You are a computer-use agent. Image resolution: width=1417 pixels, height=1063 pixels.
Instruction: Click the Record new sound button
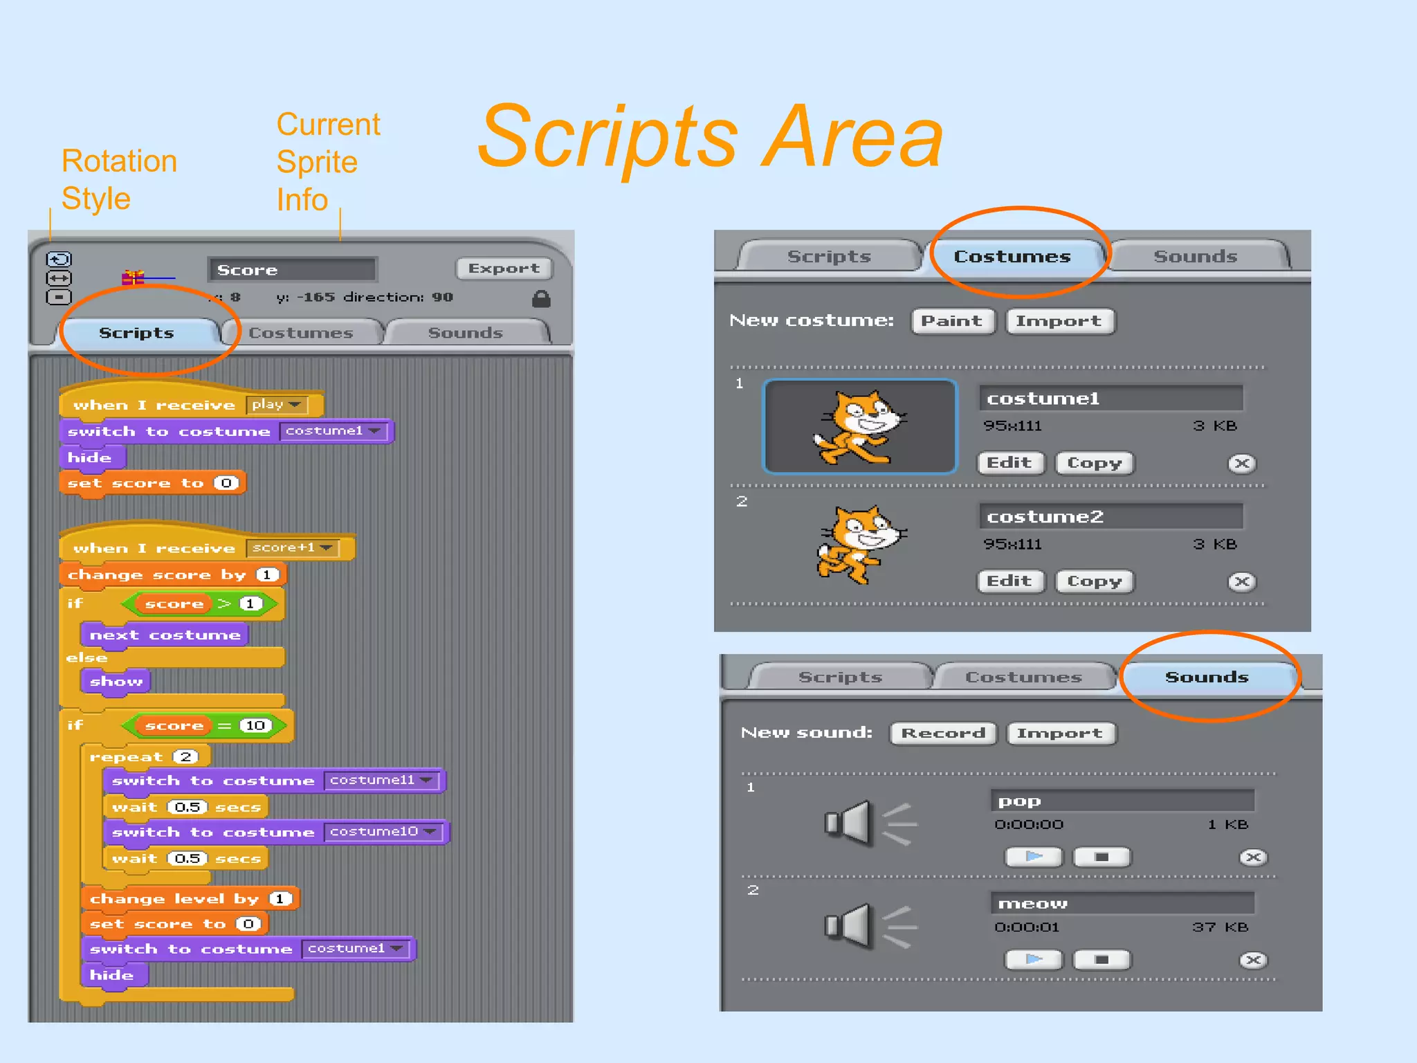(x=943, y=733)
